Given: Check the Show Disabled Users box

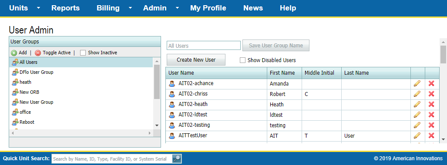Looking at the screenshot, I should pyautogui.click(x=242, y=60).
